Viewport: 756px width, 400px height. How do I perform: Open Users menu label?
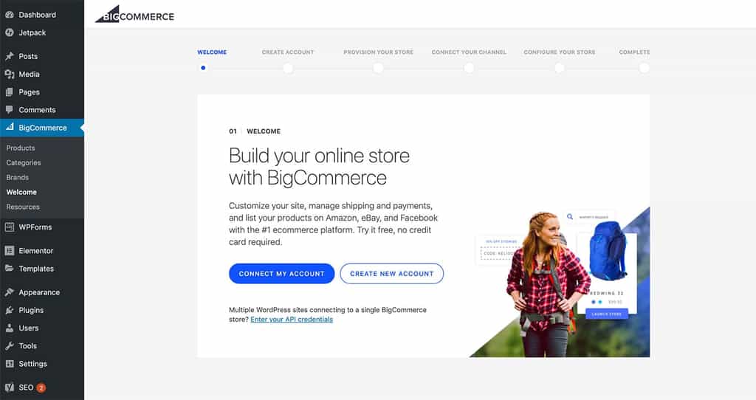(x=29, y=328)
